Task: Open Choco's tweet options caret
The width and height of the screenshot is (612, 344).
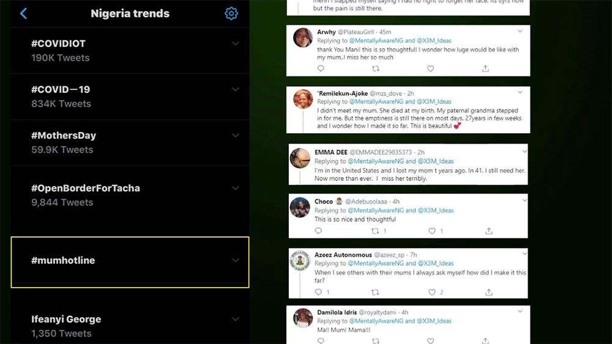Action: click(524, 200)
